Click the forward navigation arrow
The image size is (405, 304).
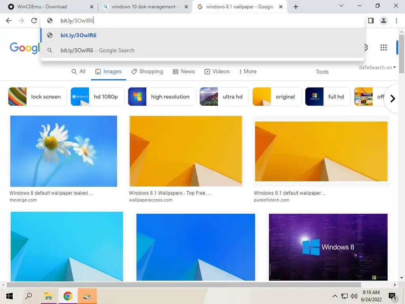[x=21, y=21]
